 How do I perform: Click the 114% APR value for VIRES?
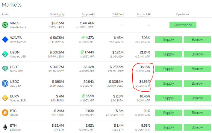tap(87, 23)
